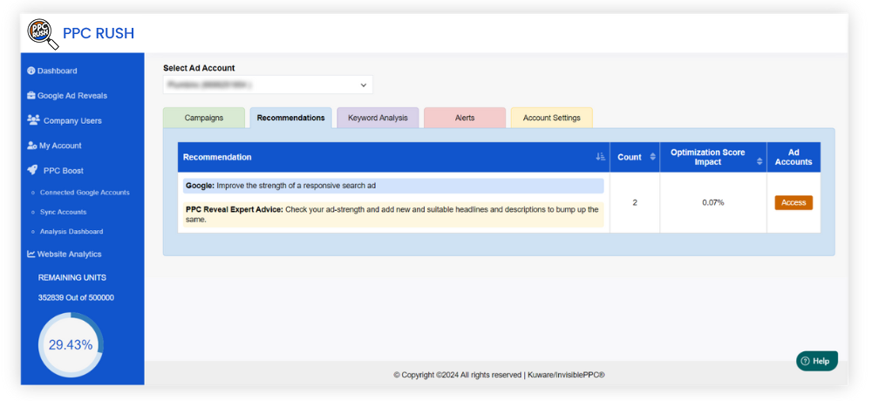This screenshot has height=401, width=872.
Task: Go to Company Users page
Action: click(x=65, y=120)
